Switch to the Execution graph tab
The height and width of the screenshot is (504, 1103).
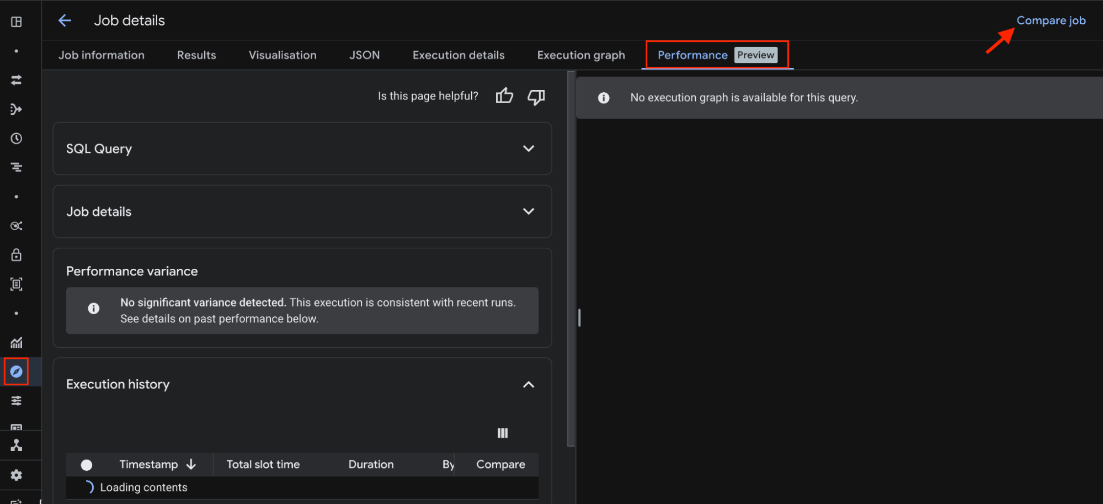(580, 55)
